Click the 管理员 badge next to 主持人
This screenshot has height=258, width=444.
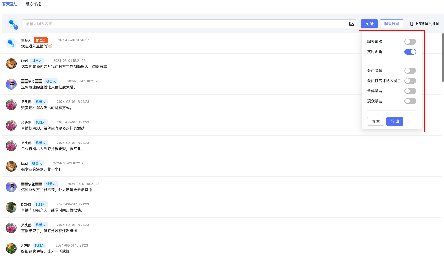click(x=40, y=40)
